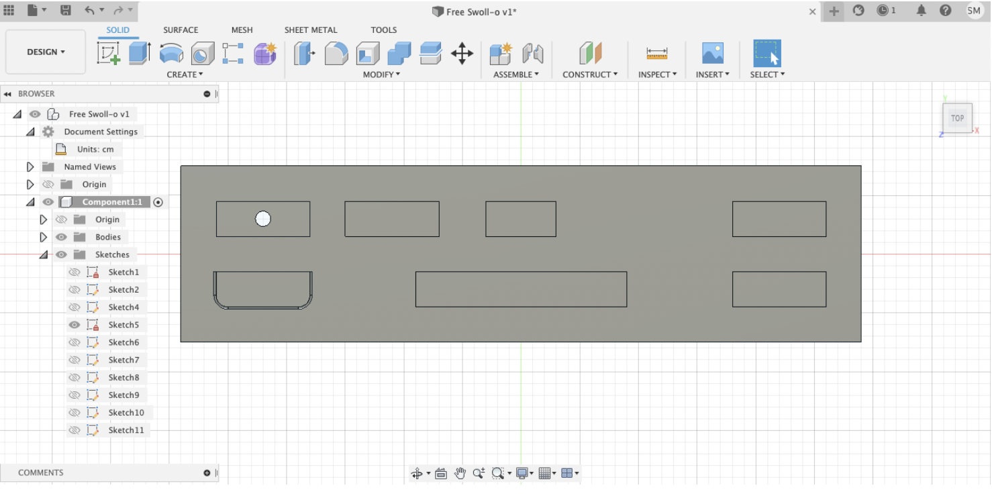The width and height of the screenshot is (992, 494).
Task: Click the Measure ruler icon
Action: tap(656, 54)
